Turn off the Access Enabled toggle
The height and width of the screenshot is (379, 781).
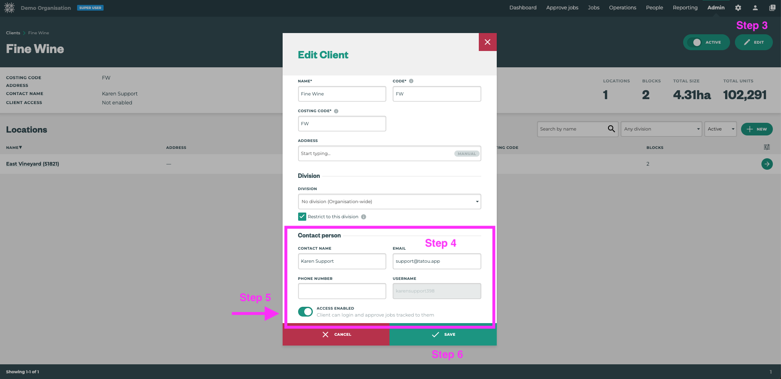tap(305, 311)
